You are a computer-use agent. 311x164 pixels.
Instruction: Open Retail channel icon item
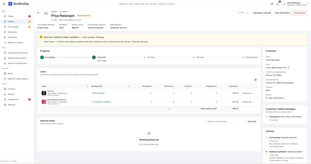pos(17,73)
